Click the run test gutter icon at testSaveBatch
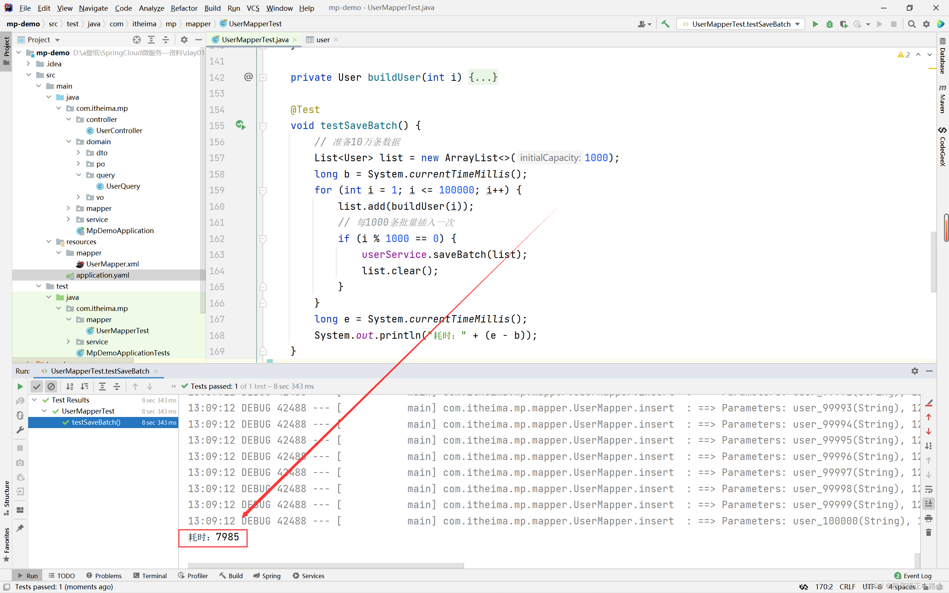The height and width of the screenshot is (593, 949). tap(240, 126)
